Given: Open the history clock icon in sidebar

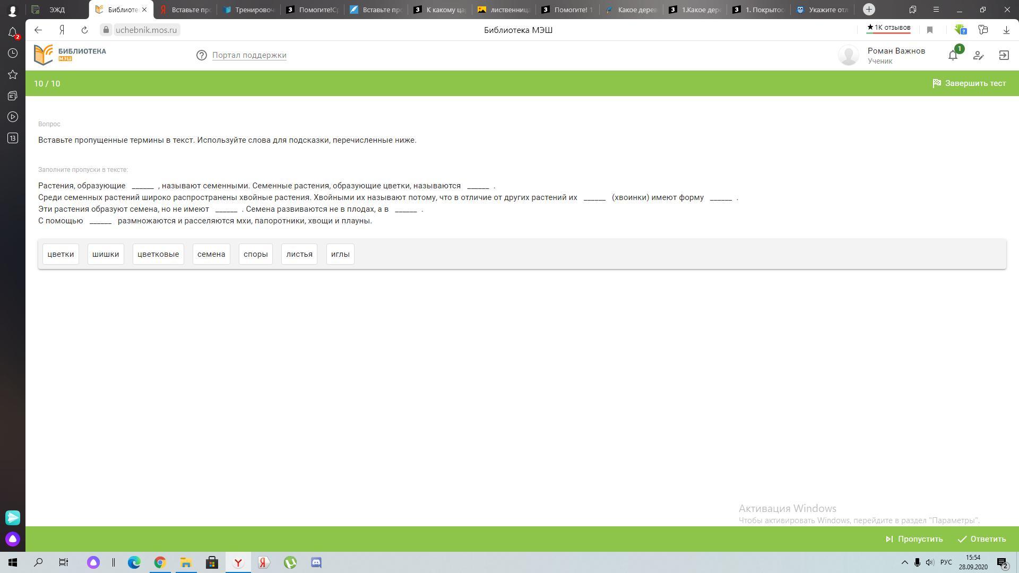Looking at the screenshot, I should pyautogui.click(x=13, y=53).
